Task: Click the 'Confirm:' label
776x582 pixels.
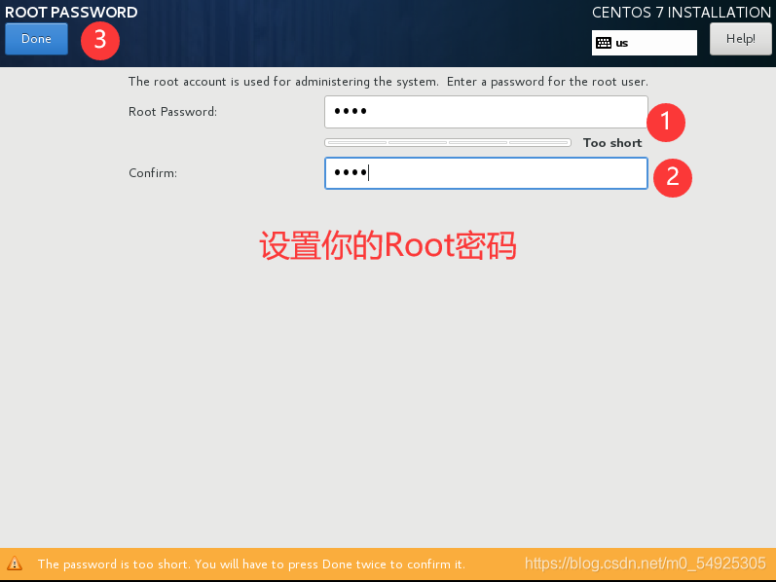Action: coord(153,173)
